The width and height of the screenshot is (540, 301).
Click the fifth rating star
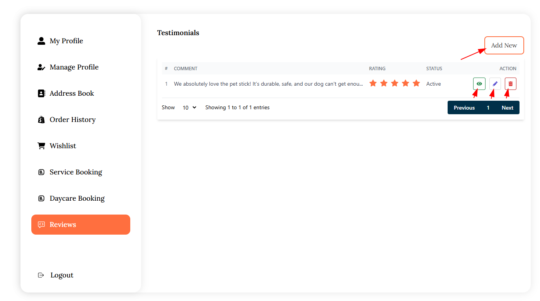click(416, 83)
